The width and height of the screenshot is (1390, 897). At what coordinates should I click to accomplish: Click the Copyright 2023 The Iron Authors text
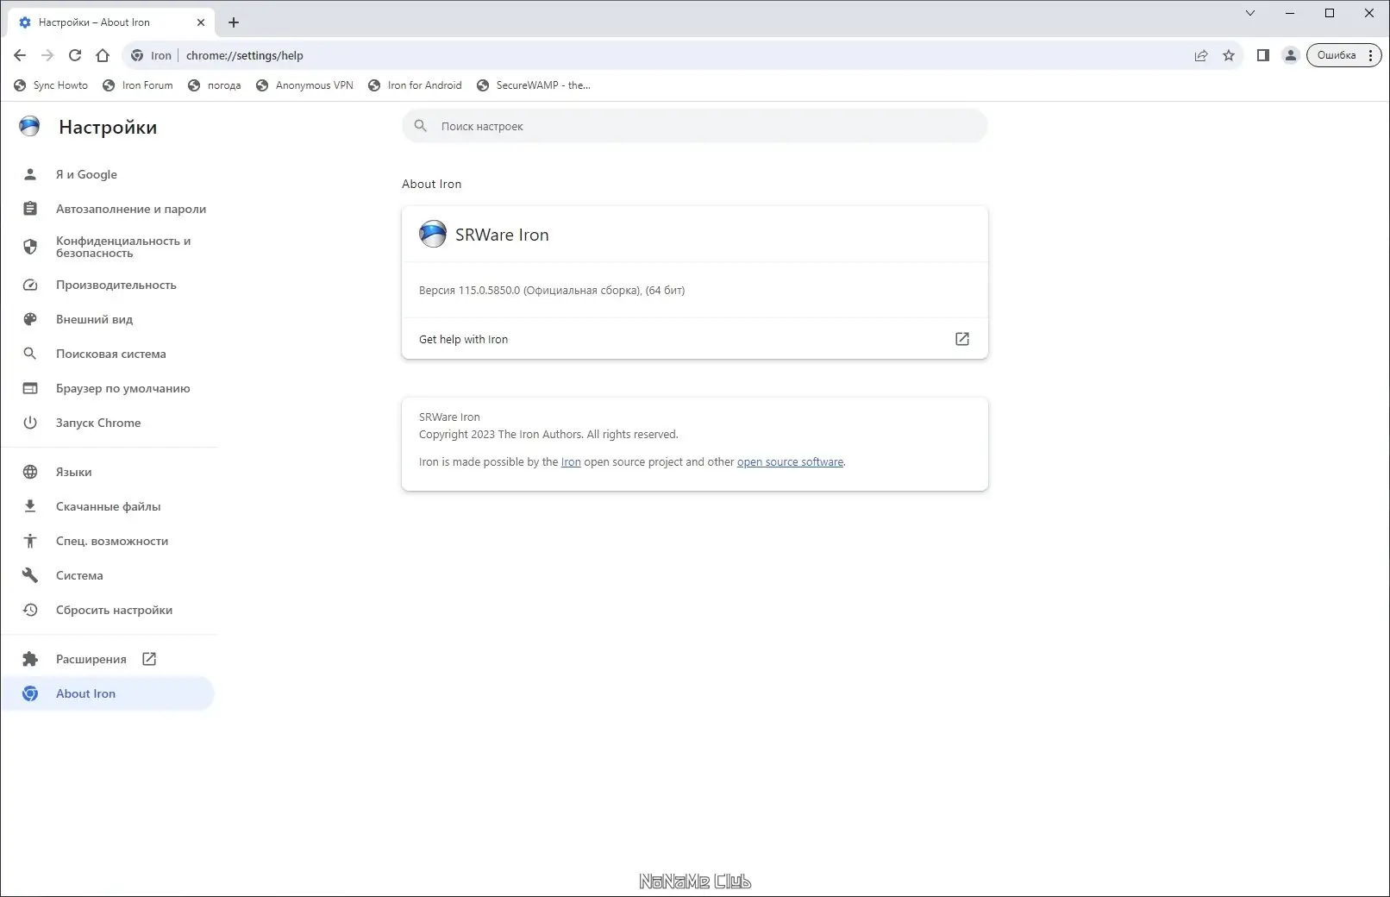(x=548, y=435)
